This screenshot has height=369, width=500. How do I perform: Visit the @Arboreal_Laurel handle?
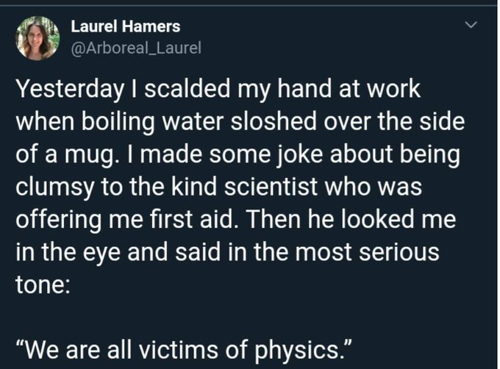tap(136, 48)
